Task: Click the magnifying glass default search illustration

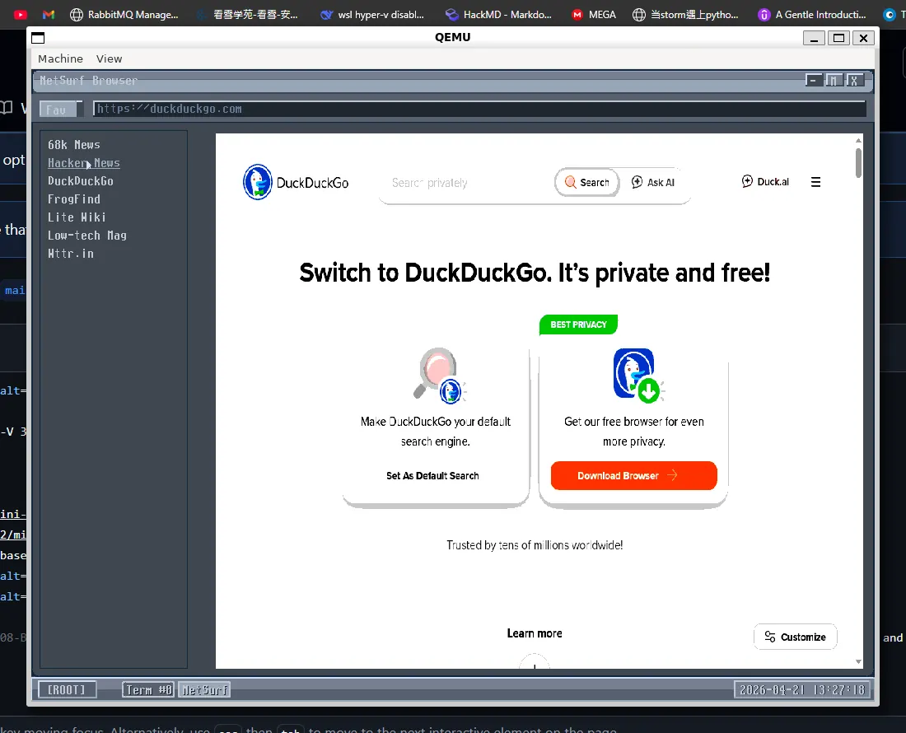Action: 440,375
